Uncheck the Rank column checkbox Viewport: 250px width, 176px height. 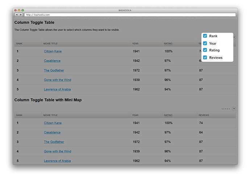pos(205,36)
